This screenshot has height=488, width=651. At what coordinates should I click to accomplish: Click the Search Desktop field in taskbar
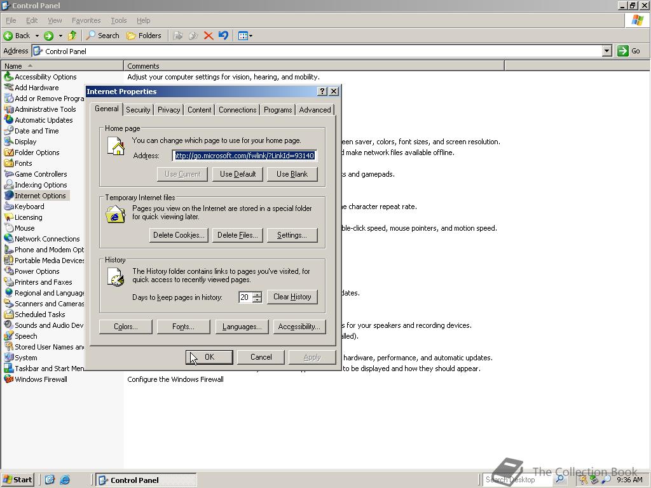517,480
